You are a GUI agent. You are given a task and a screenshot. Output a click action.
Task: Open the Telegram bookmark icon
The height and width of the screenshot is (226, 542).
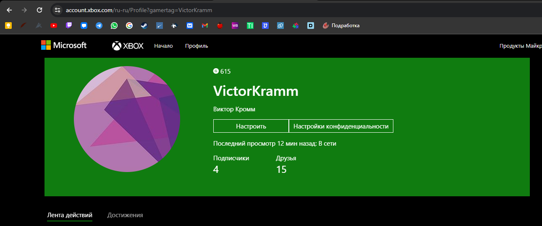coord(99,26)
